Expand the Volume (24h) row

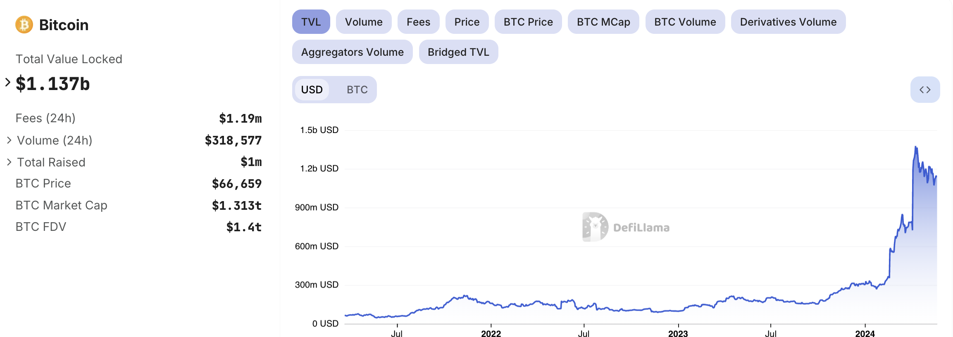9,140
